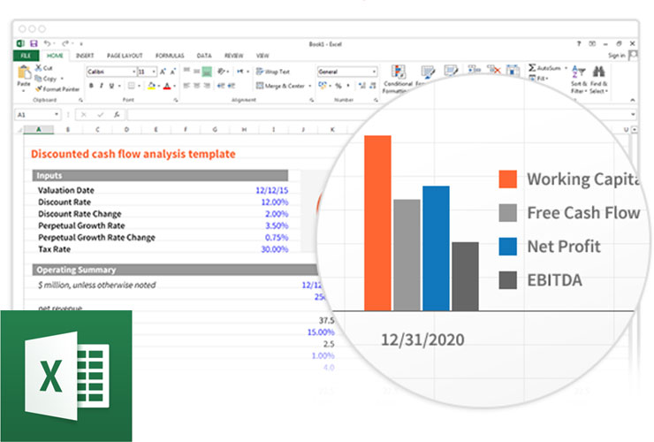Screen dimensions: 654x442
Task: Expand the Merge & Center dropdown arrow
Action: click(x=310, y=86)
